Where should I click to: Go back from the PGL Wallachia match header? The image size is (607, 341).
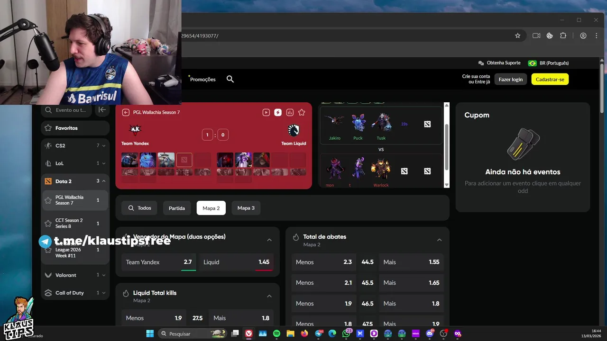pyautogui.click(x=126, y=112)
